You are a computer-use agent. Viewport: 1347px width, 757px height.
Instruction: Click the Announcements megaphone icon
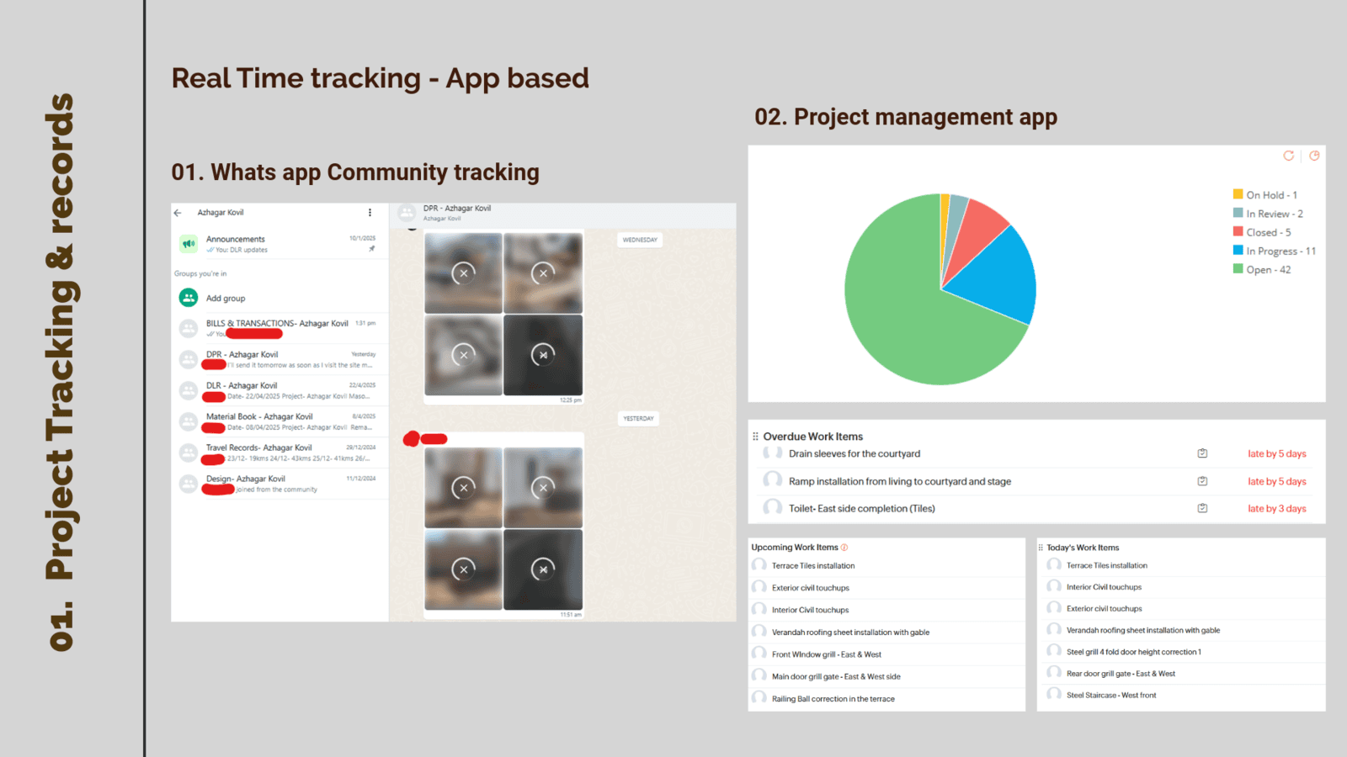coord(189,244)
